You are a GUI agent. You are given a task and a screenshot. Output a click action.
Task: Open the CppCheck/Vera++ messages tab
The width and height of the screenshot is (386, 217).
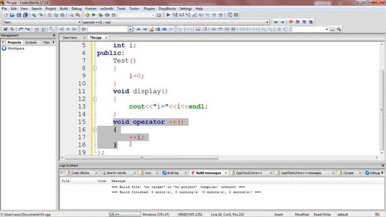(301, 173)
